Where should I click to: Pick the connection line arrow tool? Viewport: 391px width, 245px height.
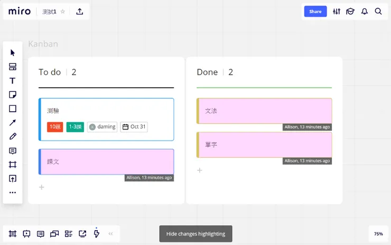pyautogui.click(x=13, y=123)
